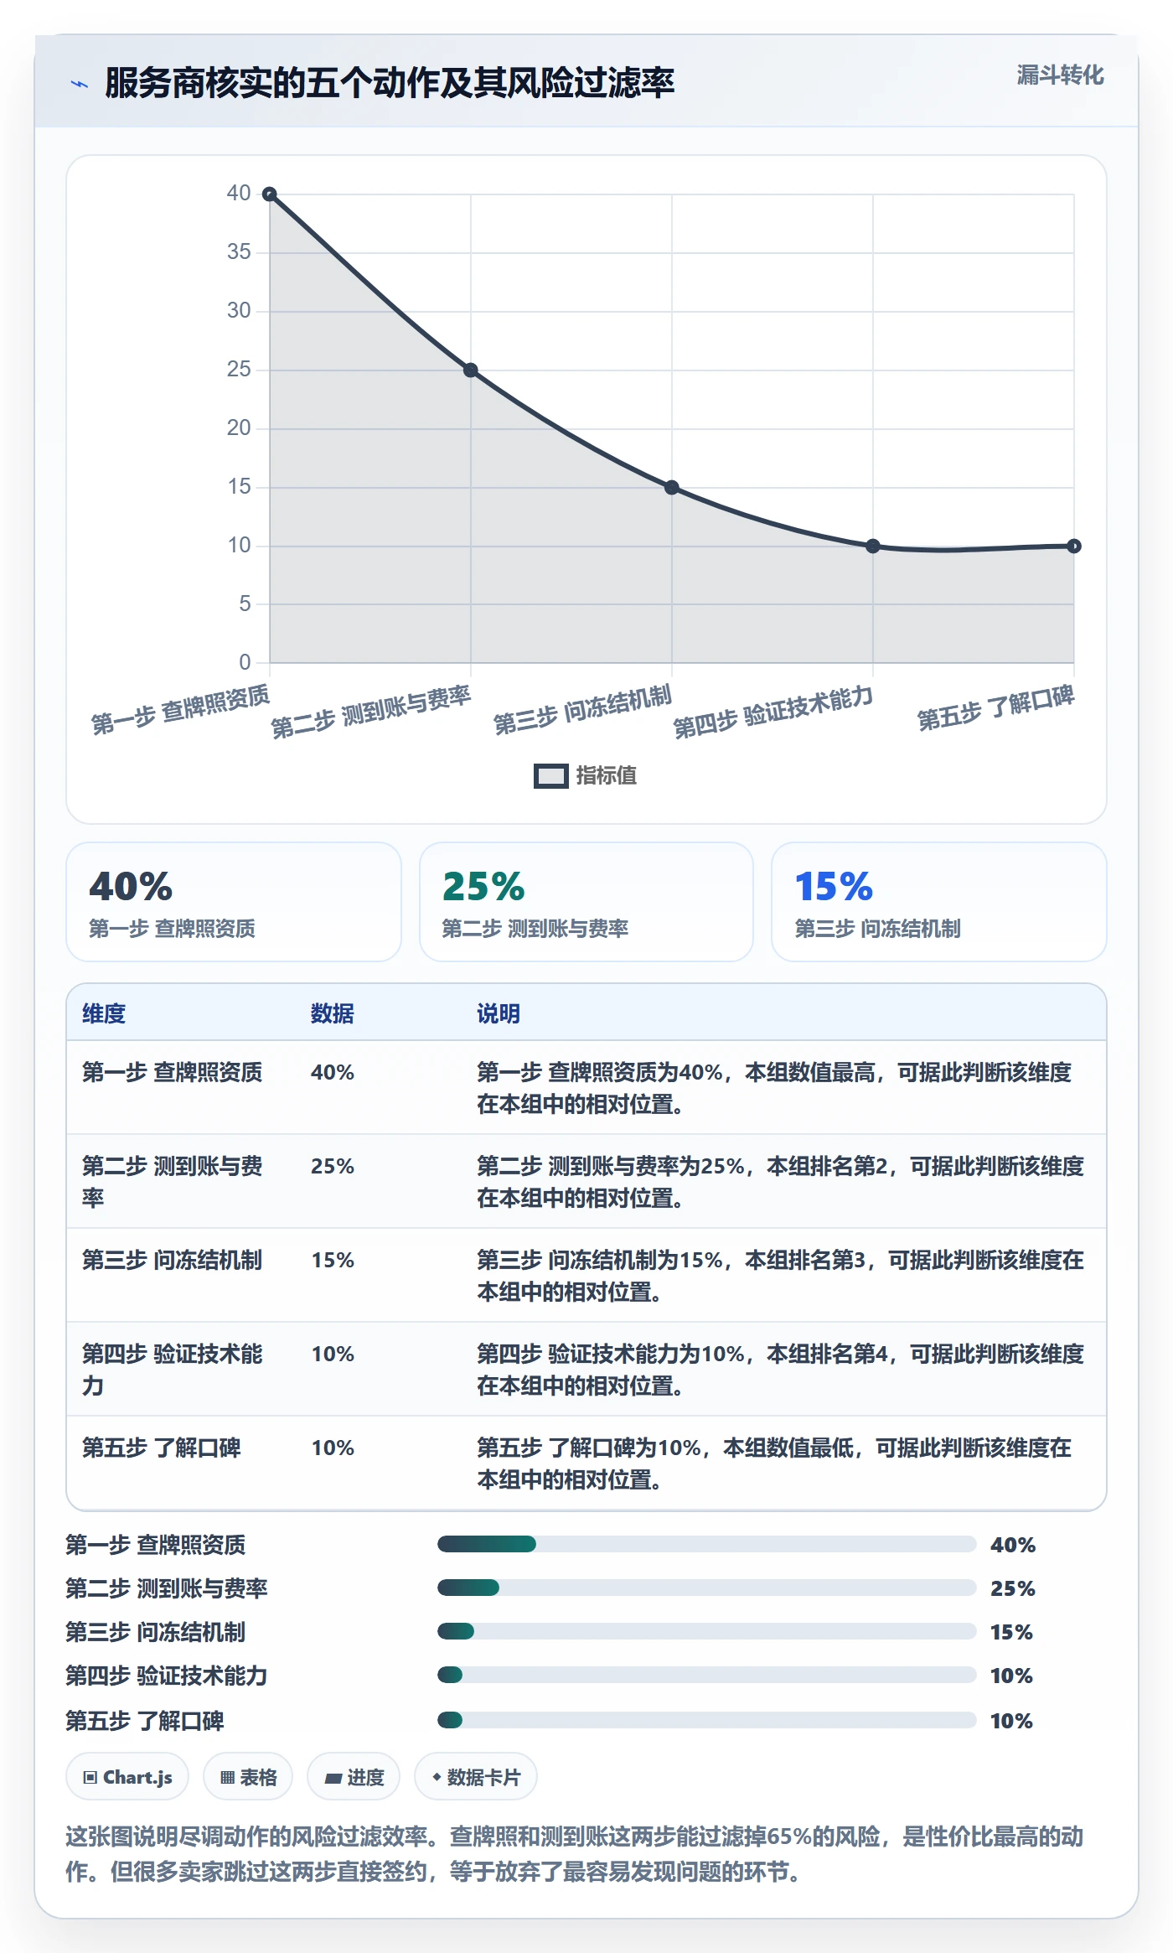Click the 第五步 了解口碑 progress bar
1173x1953 pixels.
click(x=706, y=1720)
